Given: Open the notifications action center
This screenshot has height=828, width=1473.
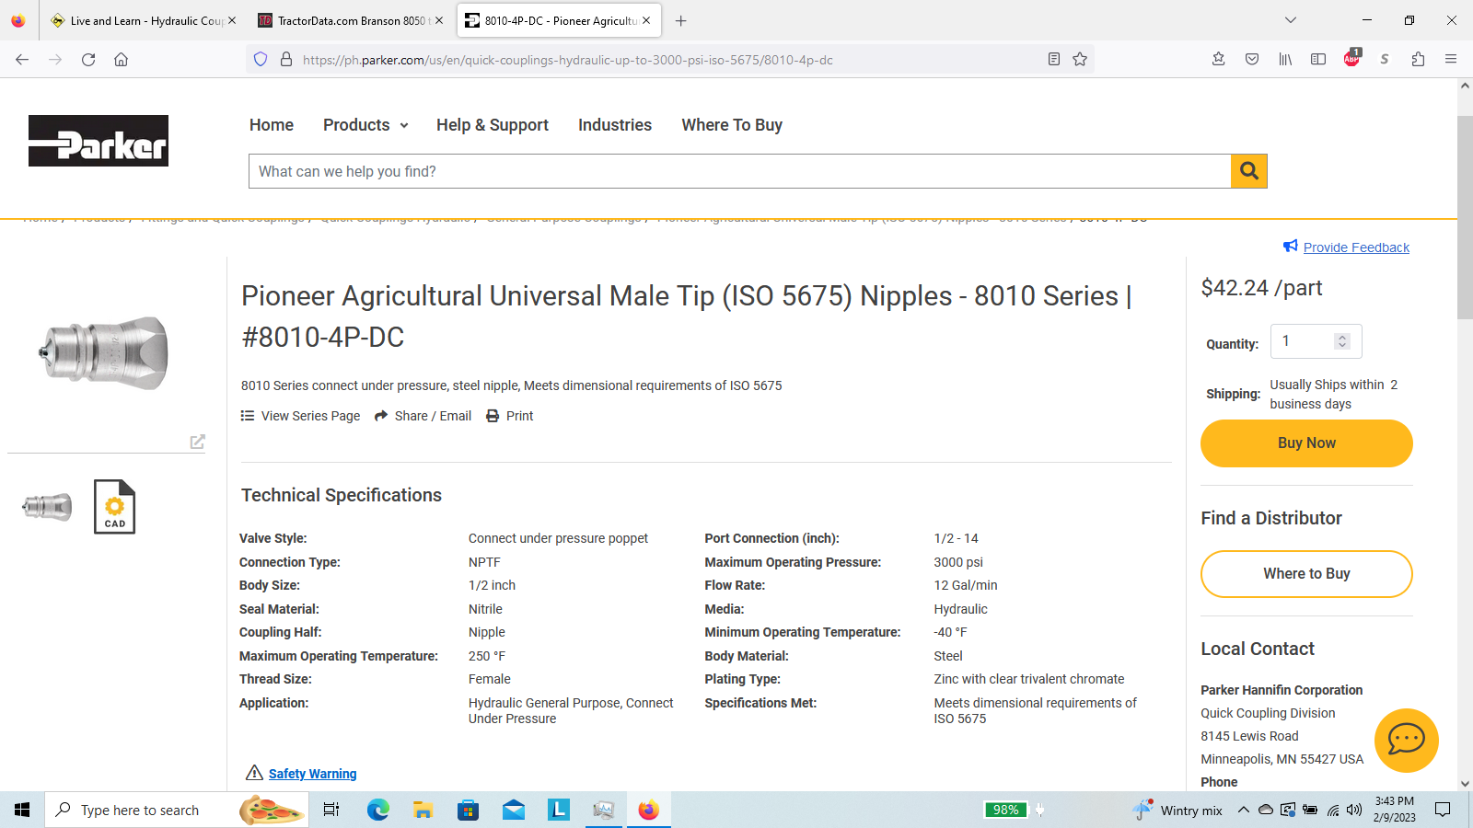Looking at the screenshot, I should pyautogui.click(x=1443, y=810).
